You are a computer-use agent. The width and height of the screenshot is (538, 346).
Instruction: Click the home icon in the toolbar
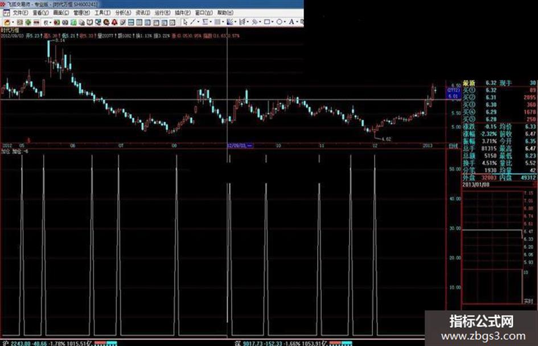click(x=7, y=22)
